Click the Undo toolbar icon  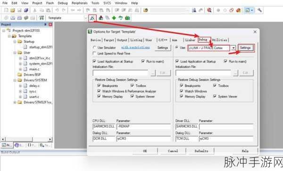(x=57, y=10)
